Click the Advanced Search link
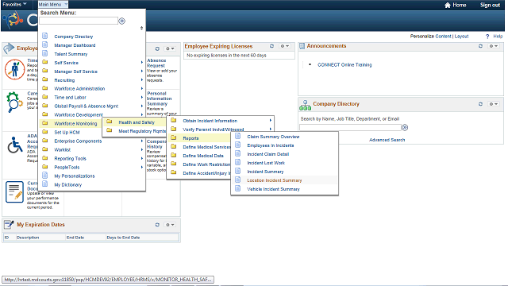508x286 pixels. coord(387,140)
